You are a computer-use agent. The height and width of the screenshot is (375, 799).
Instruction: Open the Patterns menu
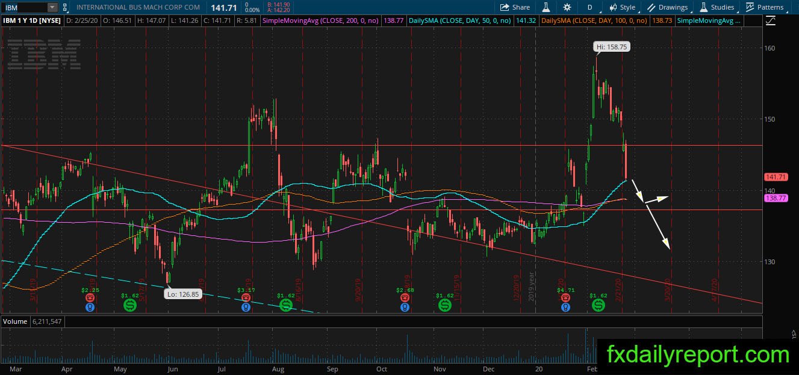[x=765, y=7]
